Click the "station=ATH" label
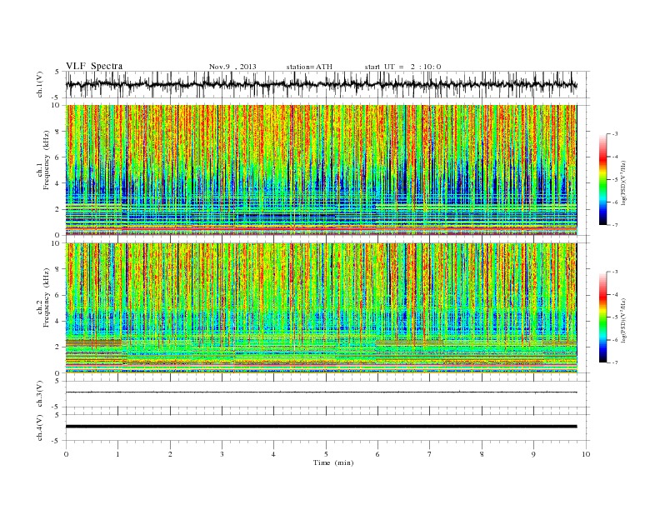The width and height of the screenshot is (660, 510). (x=309, y=67)
